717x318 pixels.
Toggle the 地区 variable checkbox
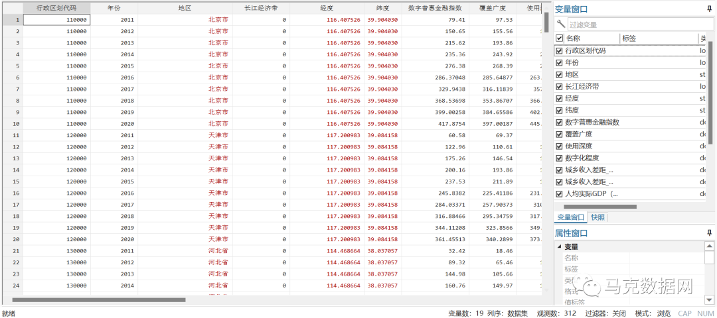point(559,74)
